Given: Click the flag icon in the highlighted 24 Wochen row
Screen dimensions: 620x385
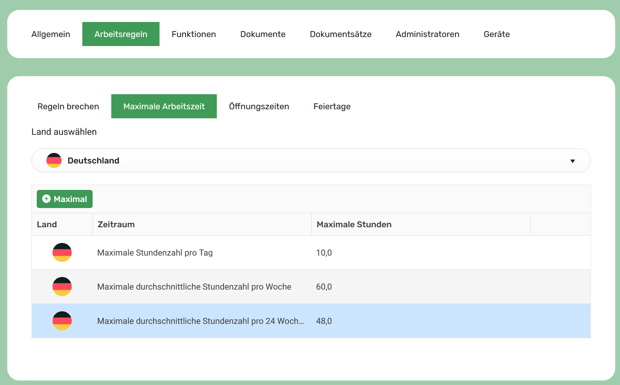Looking at the screenshot, I should pyautogui.click(x=62, y=321).
